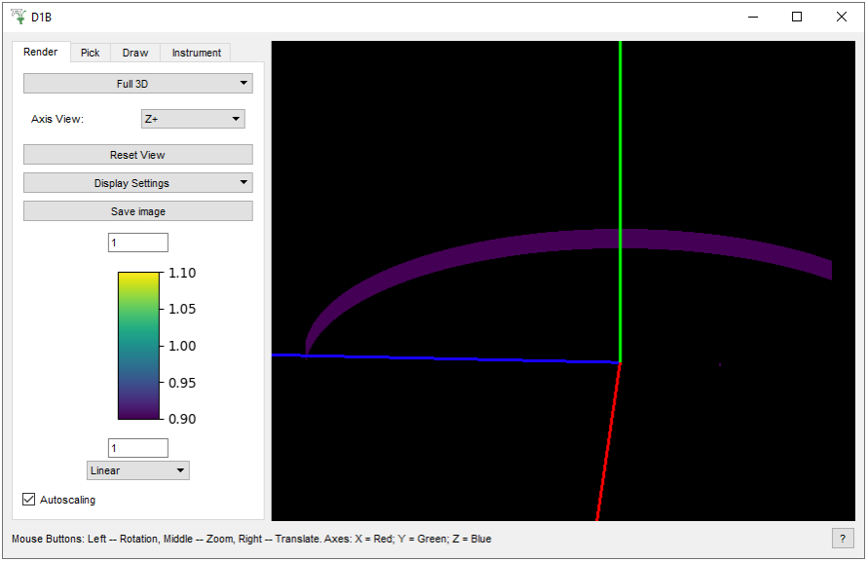Viewport: 867px width, 561px height.
Task: Click the viridis color bar gradient
Action: tap(137, 346)
